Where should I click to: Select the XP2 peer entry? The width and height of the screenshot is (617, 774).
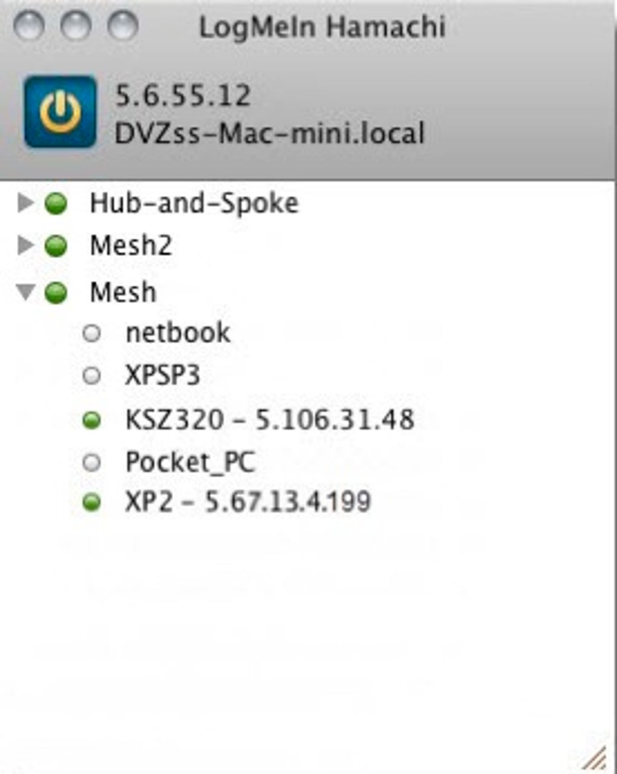[247, 502]
